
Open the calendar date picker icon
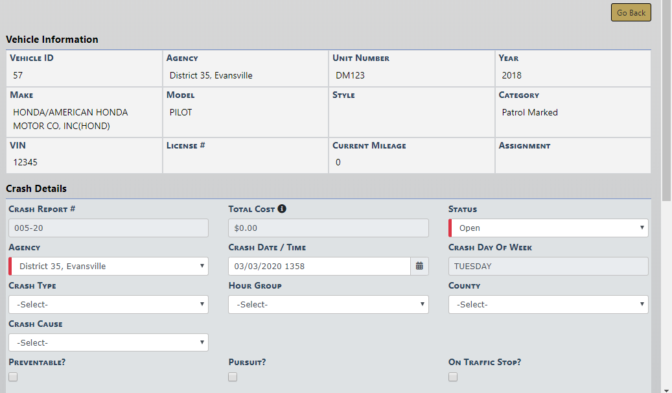(419, 266)
